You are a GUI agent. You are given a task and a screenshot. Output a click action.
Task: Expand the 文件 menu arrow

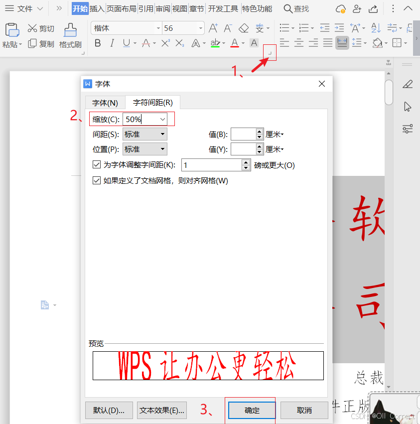(x=40, y=9)
